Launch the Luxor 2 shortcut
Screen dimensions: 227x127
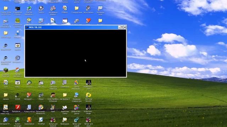pos(29,83)
